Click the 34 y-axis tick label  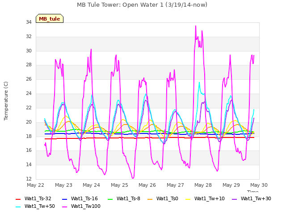pyautogui.click(x=29, y=22)
